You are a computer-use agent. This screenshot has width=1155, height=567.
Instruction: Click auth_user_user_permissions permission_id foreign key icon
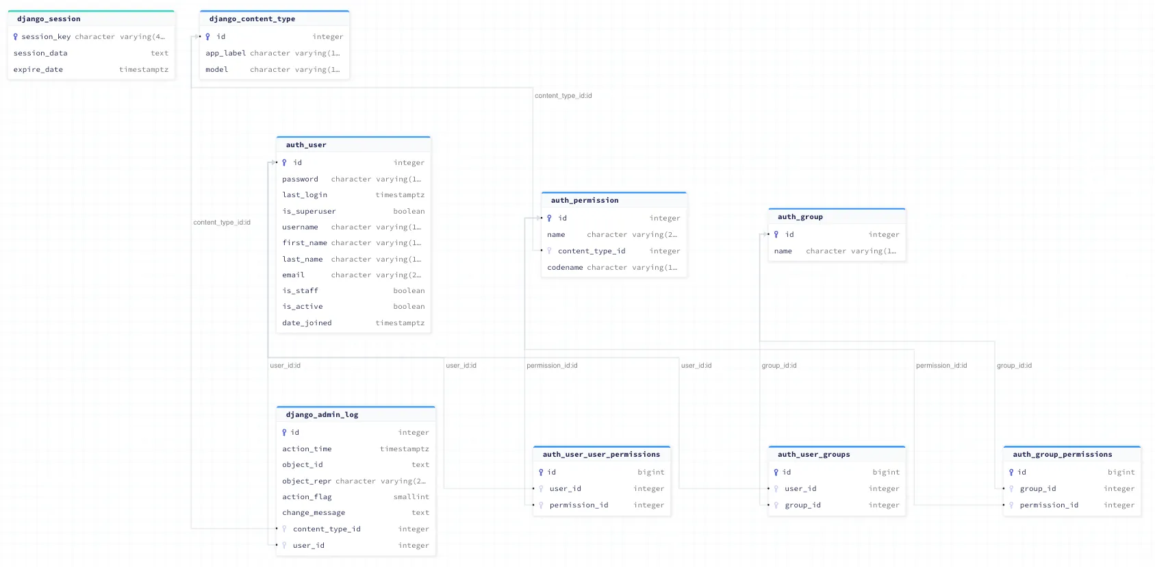[542, 505]
